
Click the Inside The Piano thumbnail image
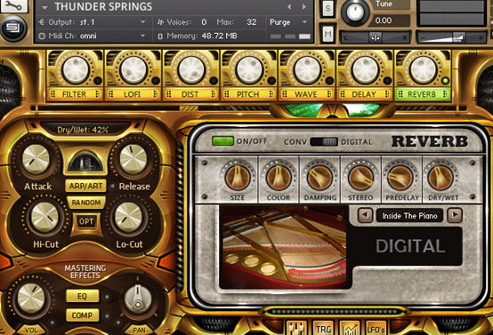click(285, 247)
